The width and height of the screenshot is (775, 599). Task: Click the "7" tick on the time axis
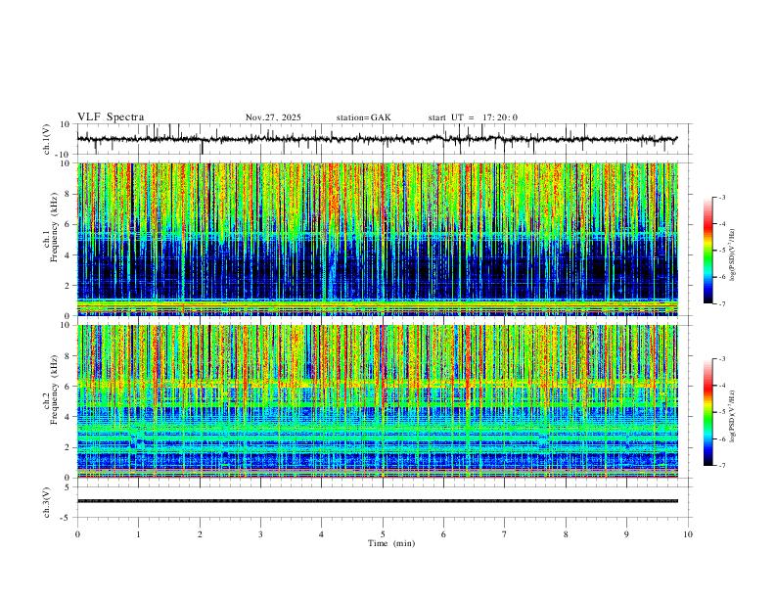[x=505, y=534]
